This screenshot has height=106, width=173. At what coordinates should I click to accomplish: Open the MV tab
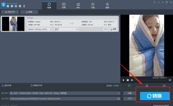(78, 5)
